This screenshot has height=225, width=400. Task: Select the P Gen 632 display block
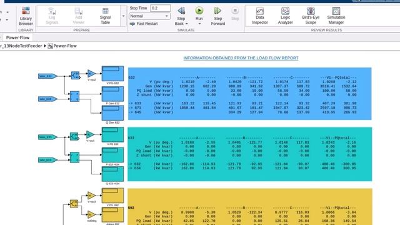112,94
